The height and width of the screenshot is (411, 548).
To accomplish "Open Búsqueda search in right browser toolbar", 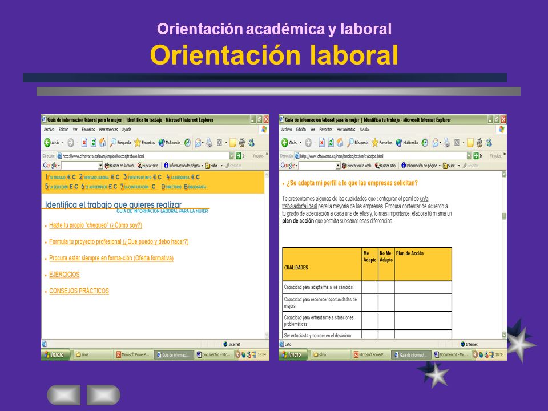I will [357, 143].
